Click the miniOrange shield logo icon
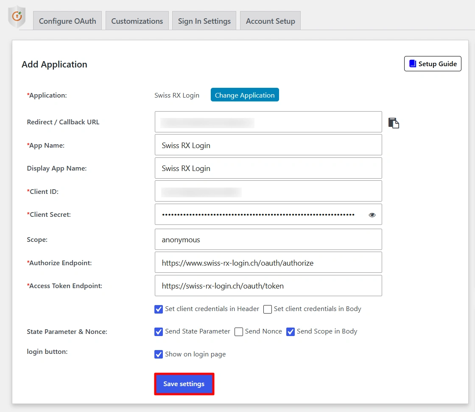This screenshot has height=412, width=475. (17, 17)
